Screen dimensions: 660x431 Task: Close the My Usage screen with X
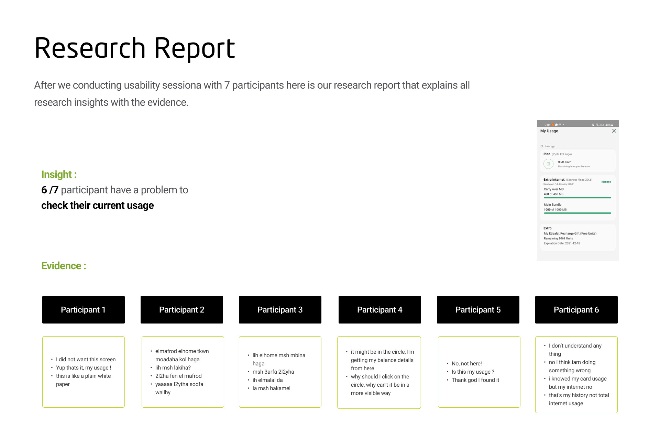(614, 131)
